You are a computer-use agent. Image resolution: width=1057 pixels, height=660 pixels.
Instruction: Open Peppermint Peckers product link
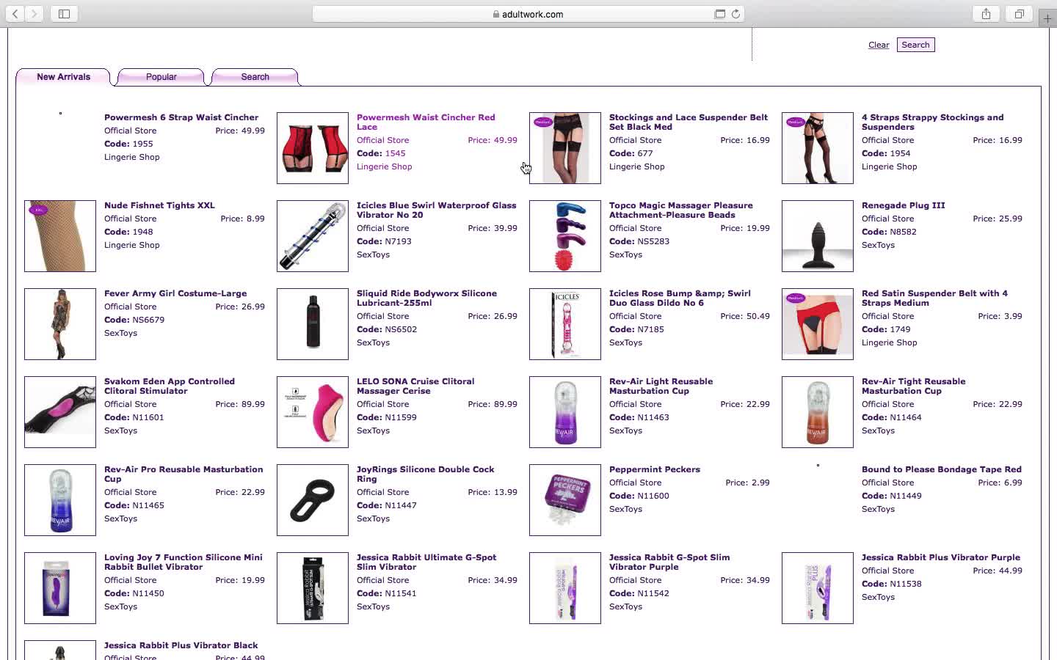(655, 469)
